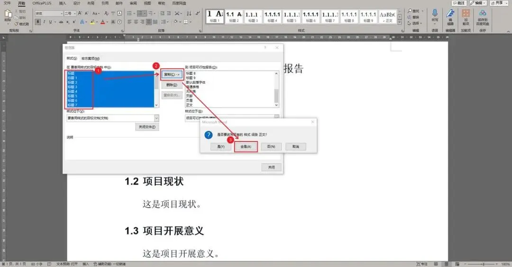The height and width of the screenshot is (267, 512).
Task: Open the Text Effects (blue A) menu
Action: point(82,22)
